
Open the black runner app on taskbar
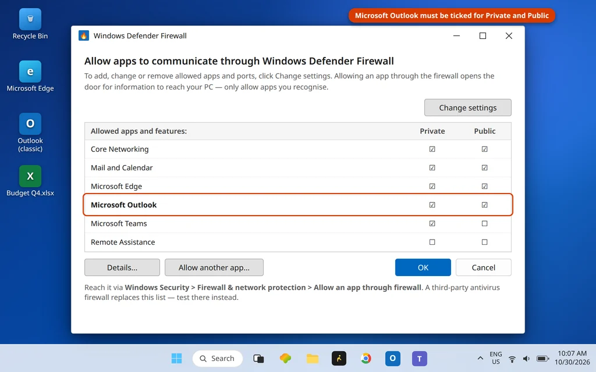pyautogui.click(x=339, y=358)
